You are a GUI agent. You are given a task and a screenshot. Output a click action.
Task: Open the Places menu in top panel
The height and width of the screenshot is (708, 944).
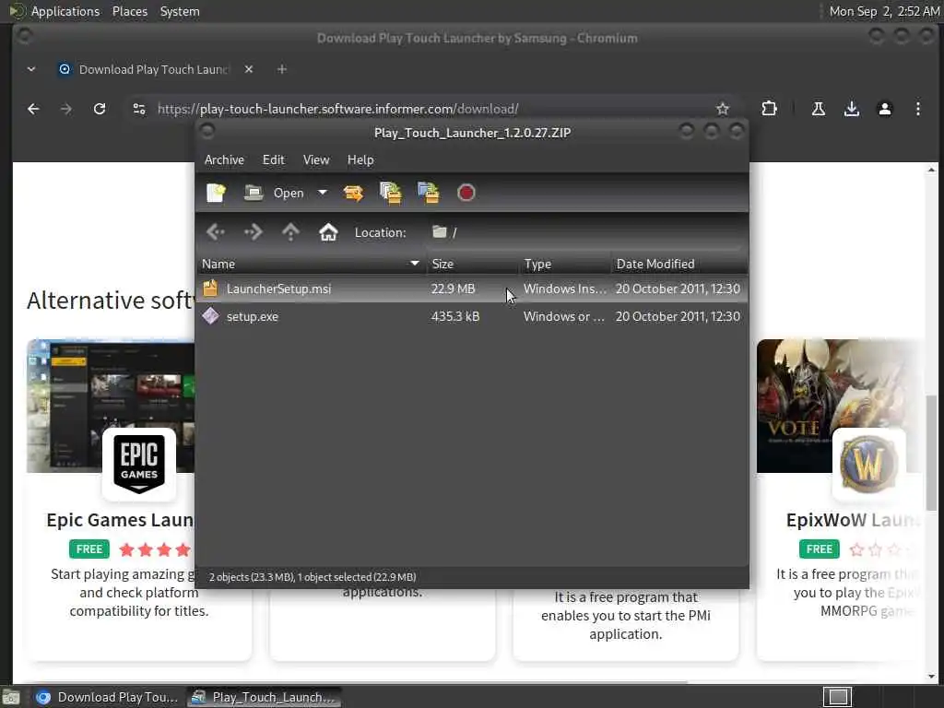[x=130, y=11]
